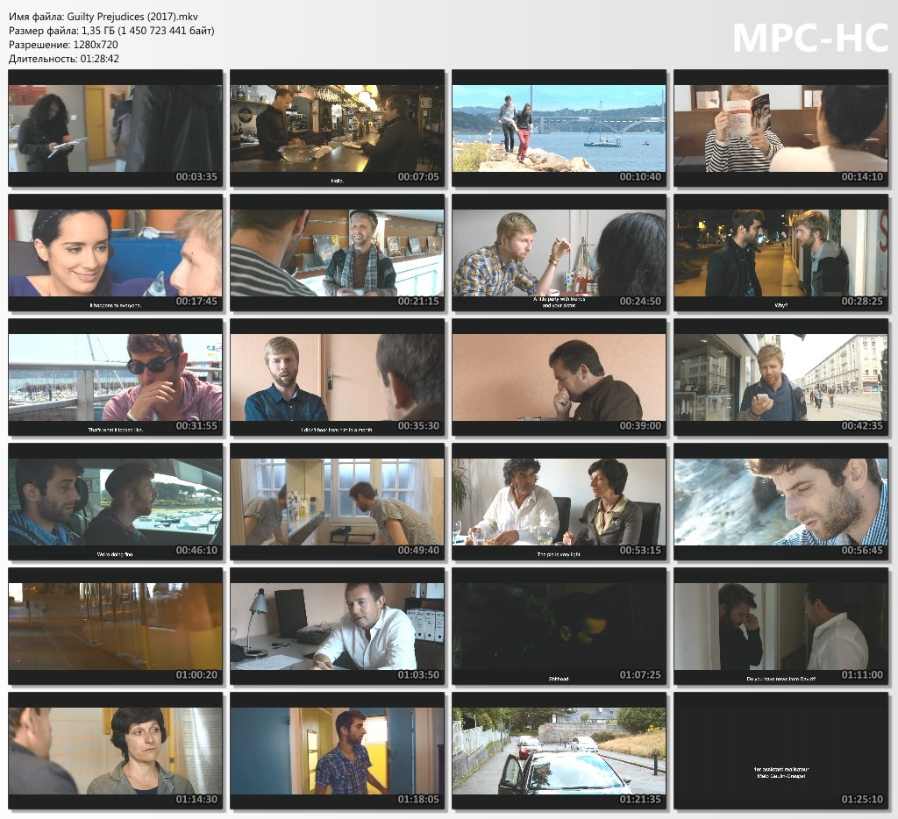Click the file size line 1,35 ГБ
Viewport: 898px width, 819px height.
tap(111, 31)
